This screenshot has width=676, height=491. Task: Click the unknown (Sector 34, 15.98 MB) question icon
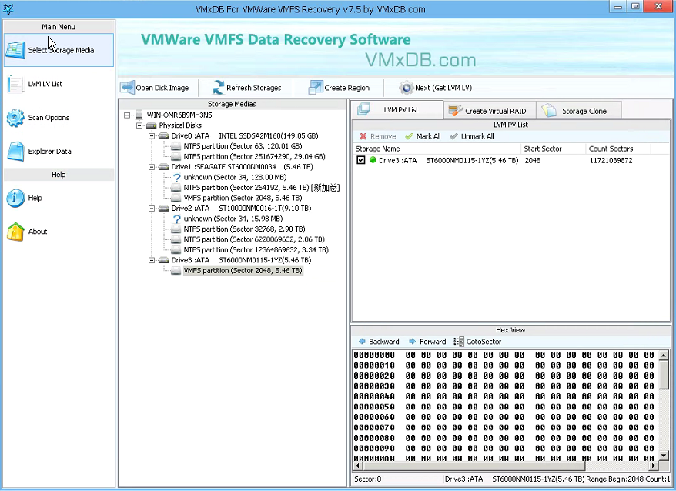pos(177,219)
